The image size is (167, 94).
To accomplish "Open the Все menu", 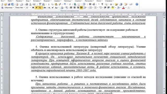I will pos(3,1).
